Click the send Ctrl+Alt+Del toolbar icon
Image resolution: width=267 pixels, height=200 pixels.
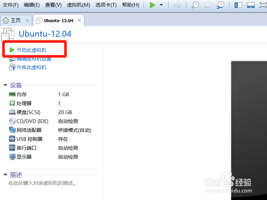click(177, 5)
